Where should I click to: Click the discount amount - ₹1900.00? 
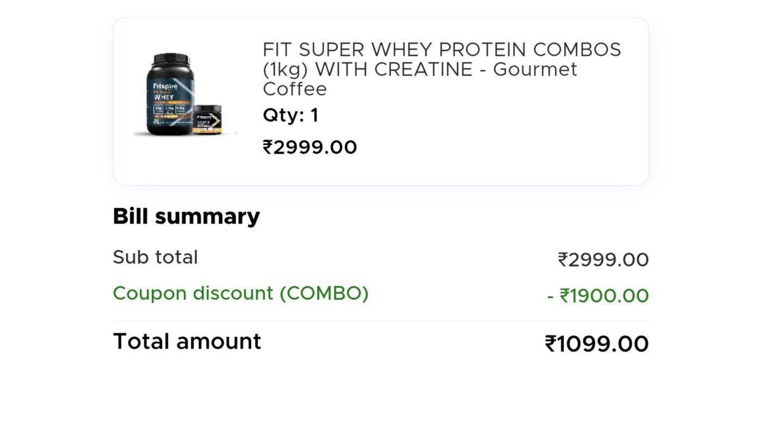[x=598, y=296]
